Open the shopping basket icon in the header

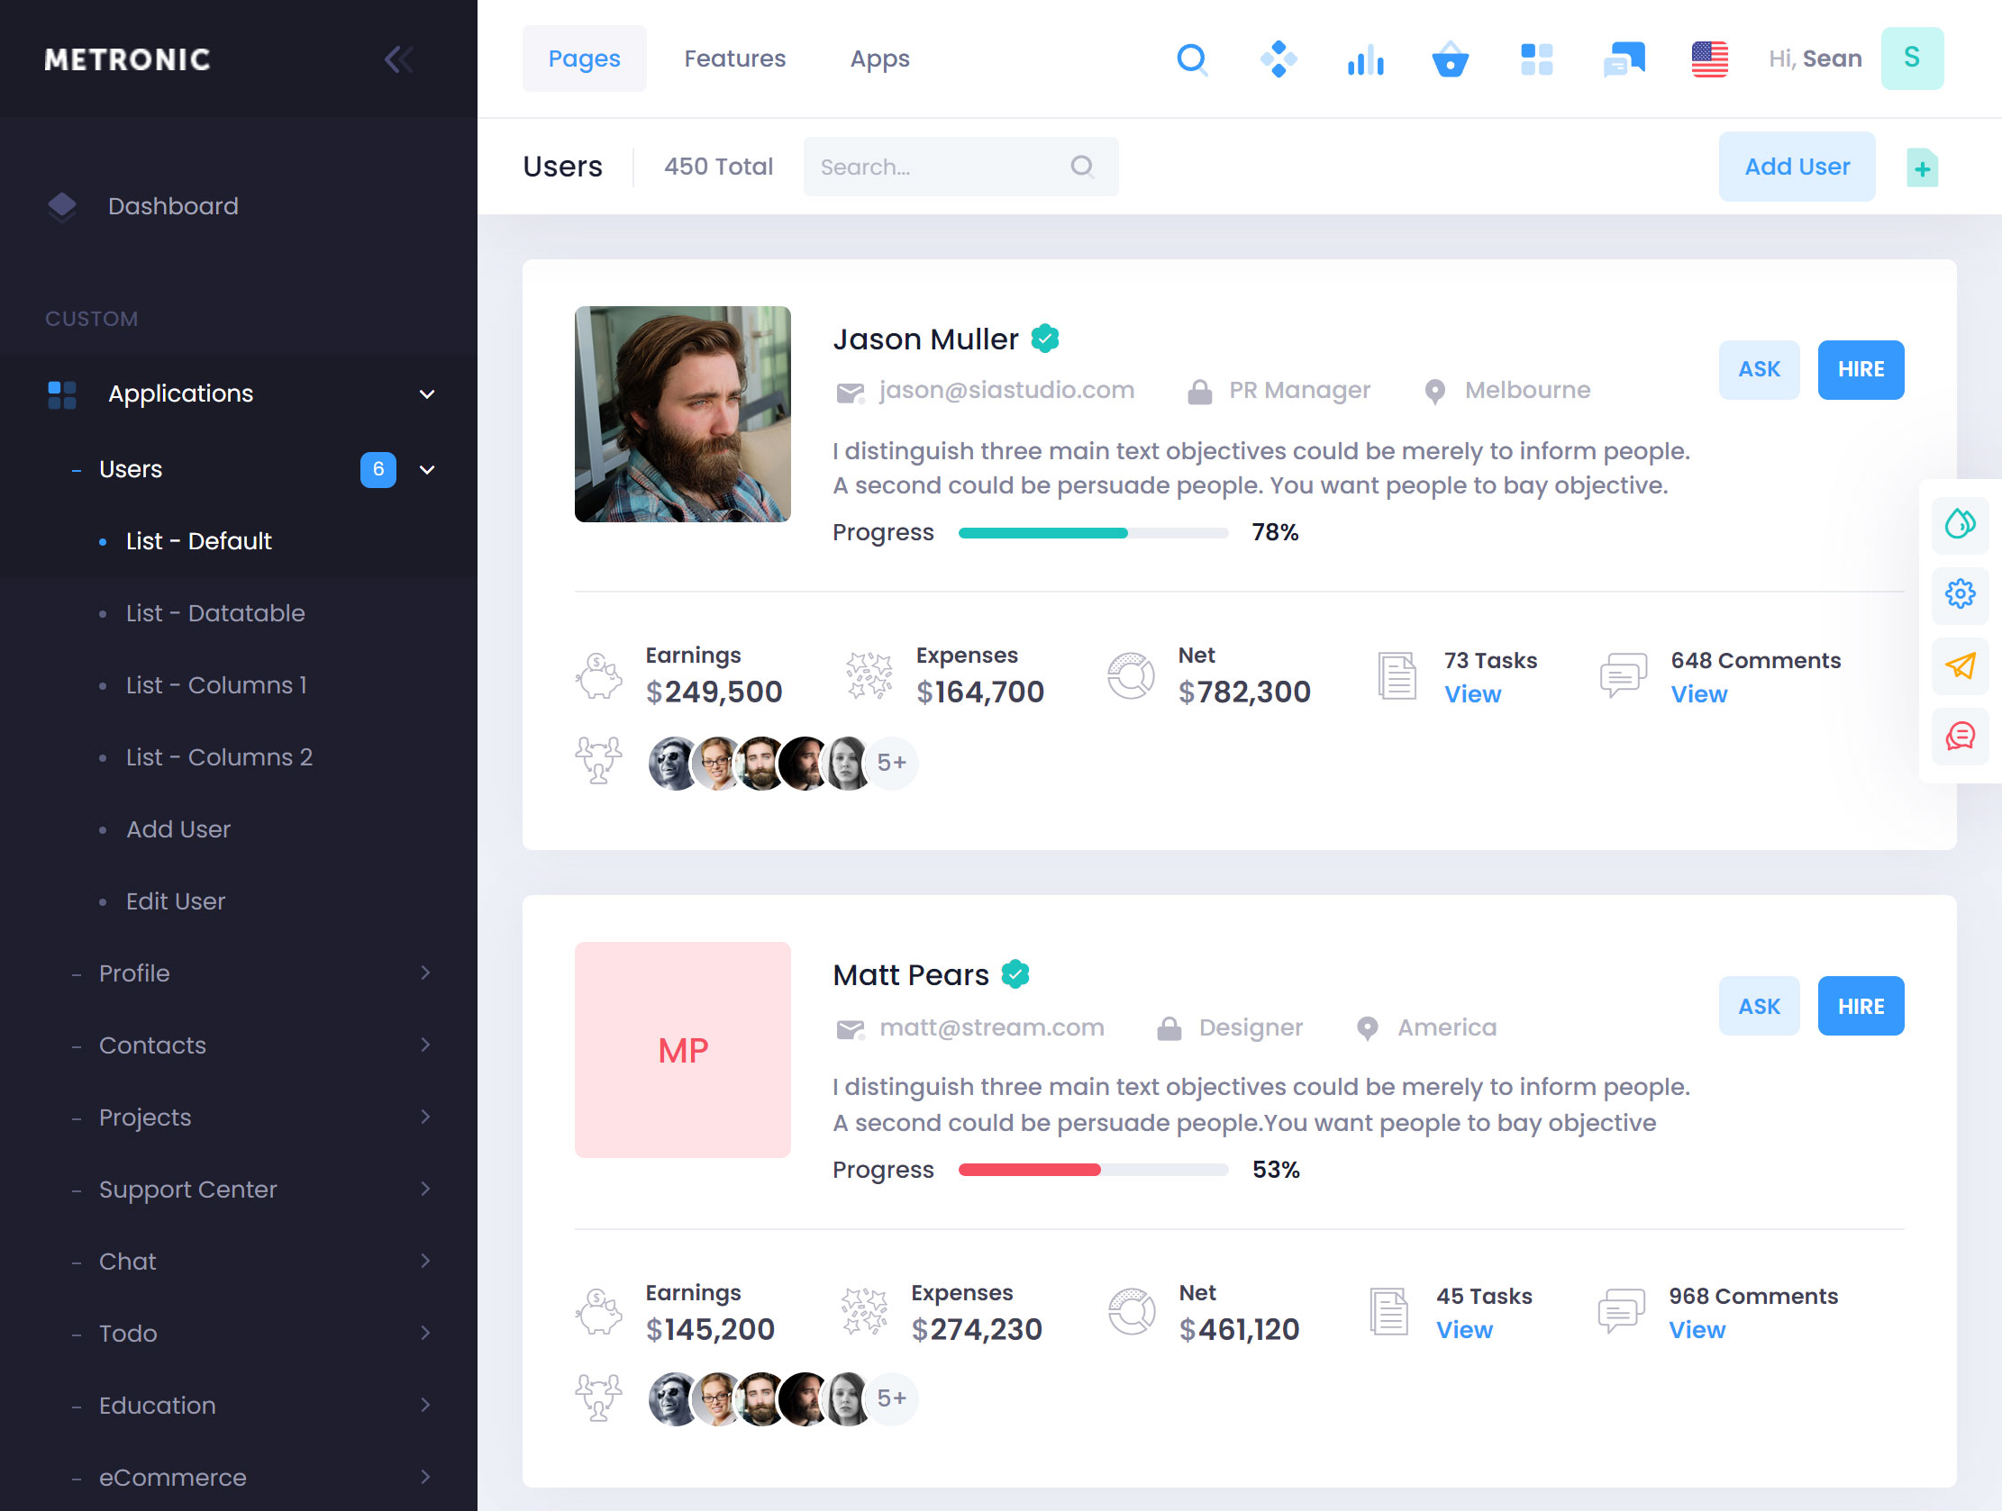1450,58
